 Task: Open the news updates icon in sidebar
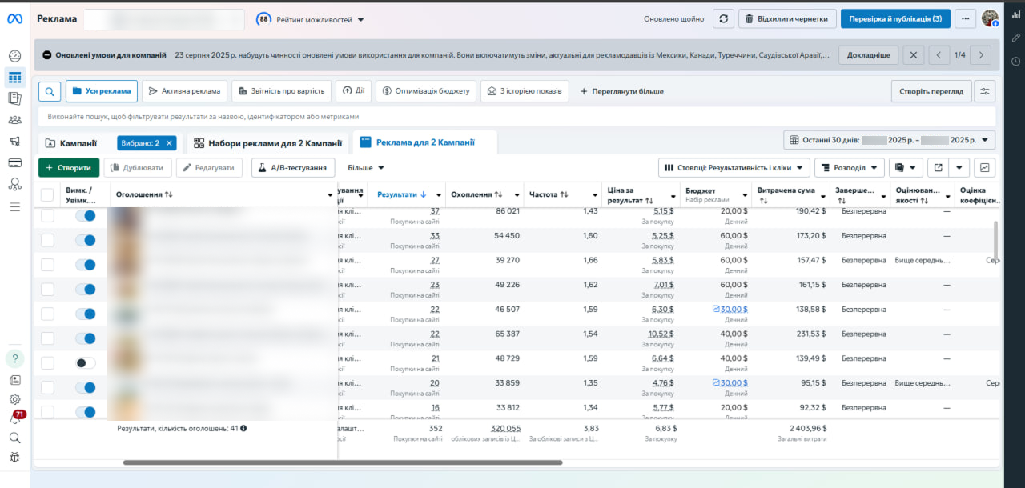14,380
